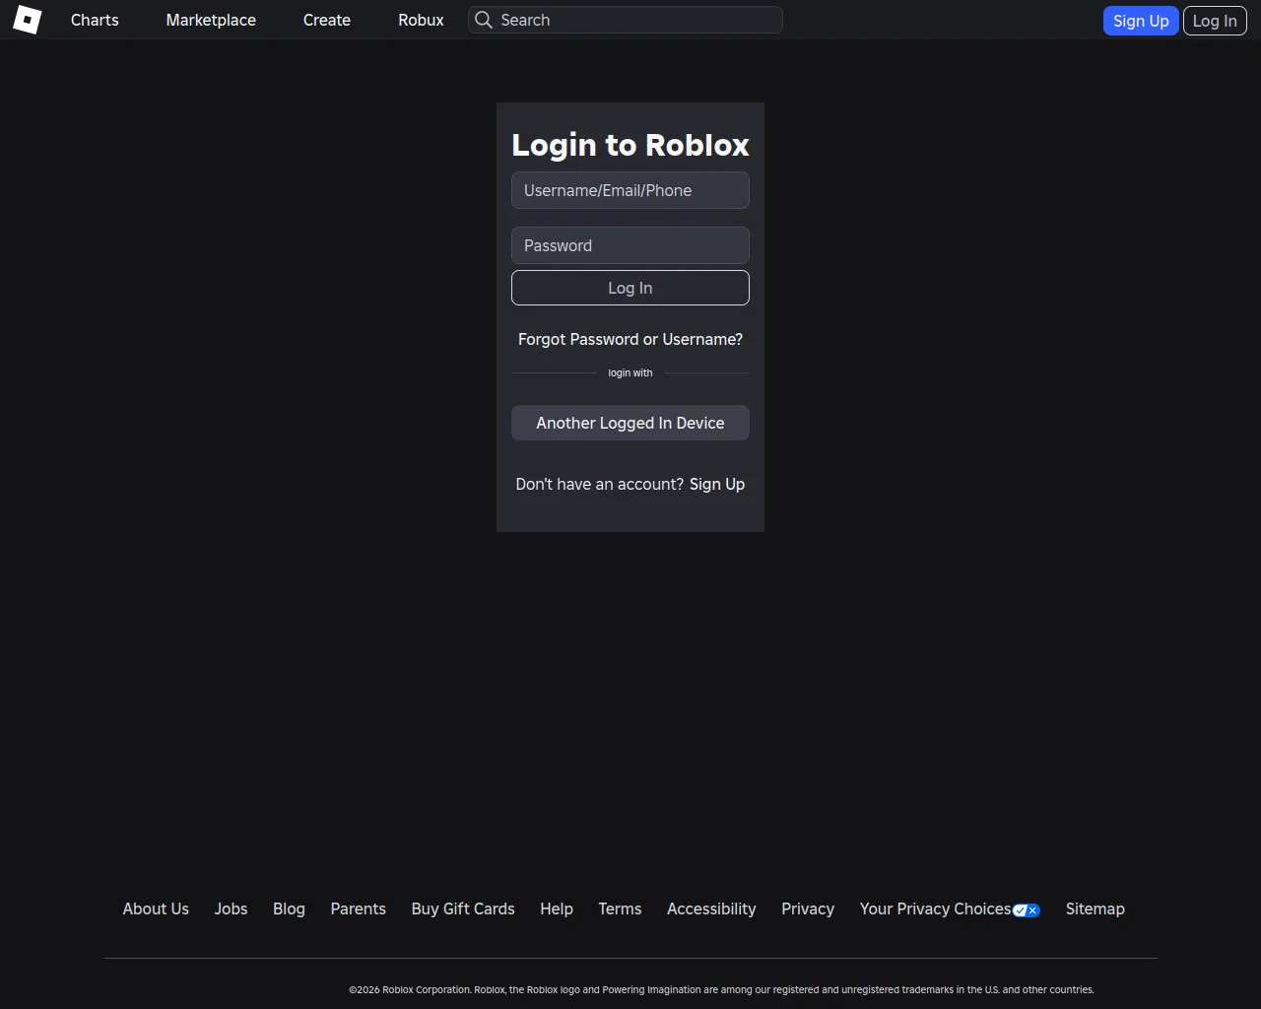Submit the form with the Log In button below Password
This screenshot has height=1009, width=1261.
click(630, 288)
